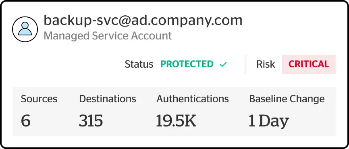
Task: Click the 19.5K authentications value
Action: [x=176, y=121]
